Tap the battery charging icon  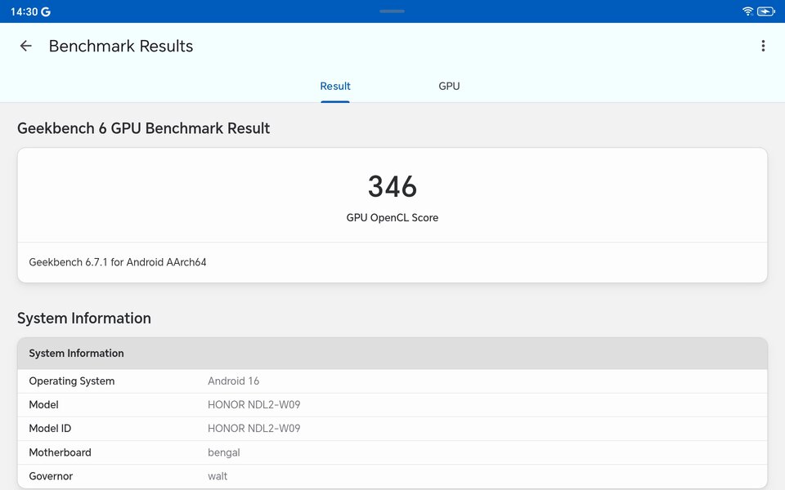click(766, 11)
